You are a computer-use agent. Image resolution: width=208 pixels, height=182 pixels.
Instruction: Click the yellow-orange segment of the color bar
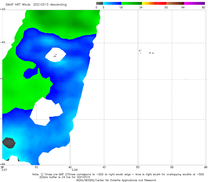[149, 3]
